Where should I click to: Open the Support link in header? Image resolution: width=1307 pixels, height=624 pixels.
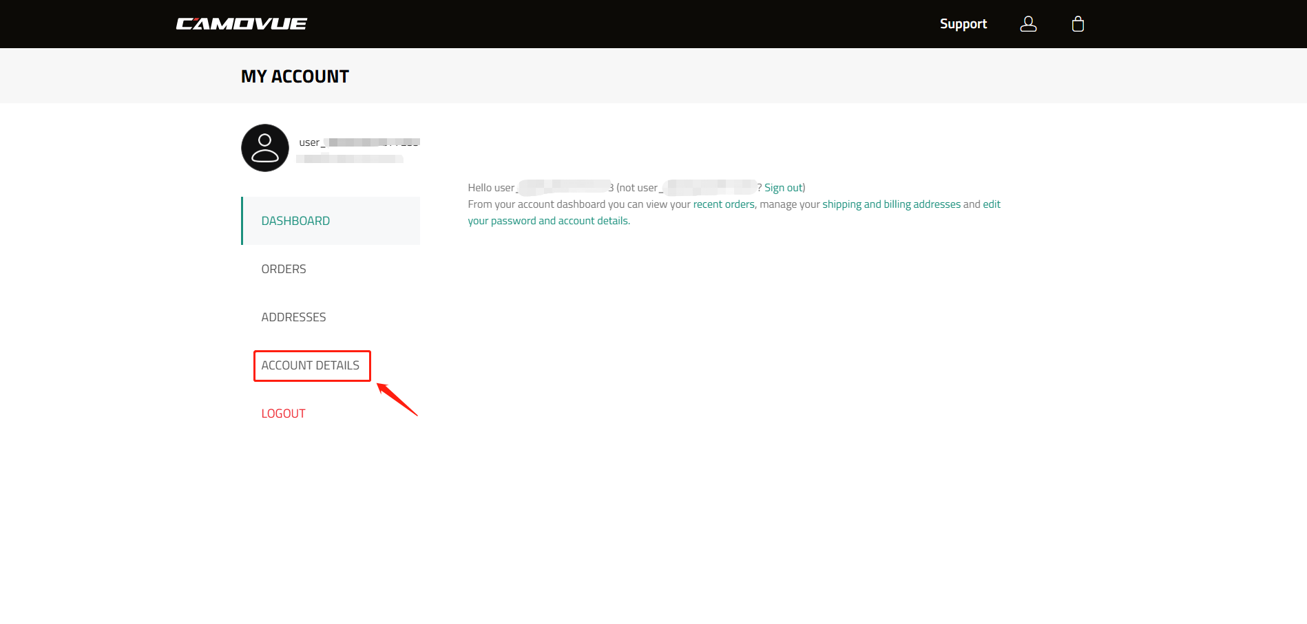pos(963,24)
